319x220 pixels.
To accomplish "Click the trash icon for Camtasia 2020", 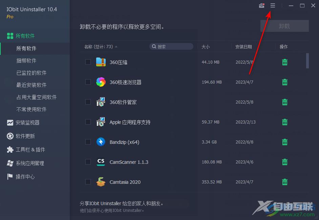I will coord(284,182).
